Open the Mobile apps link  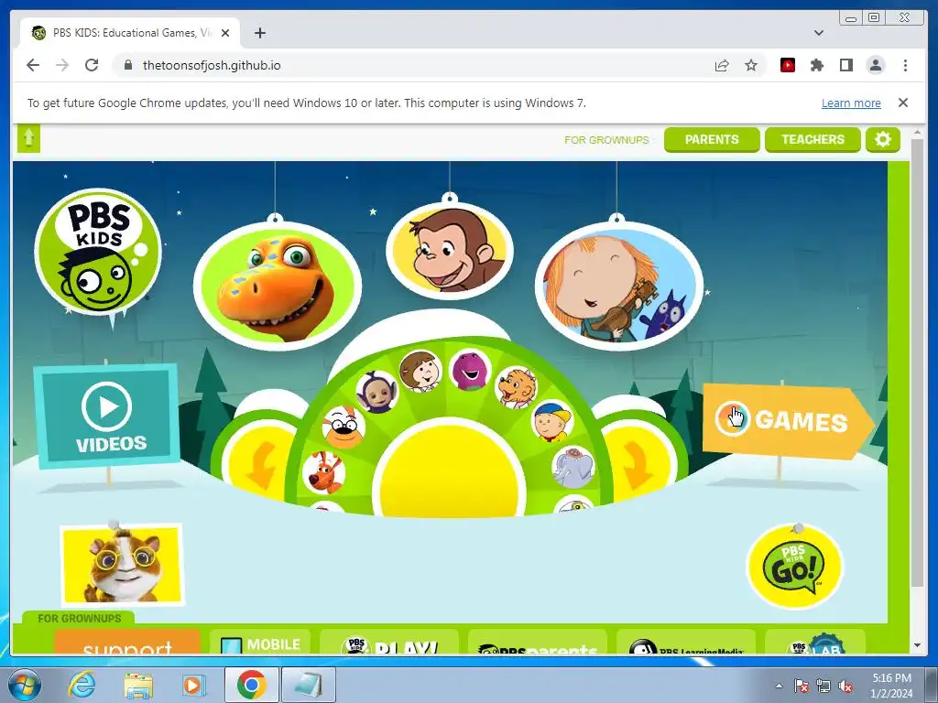tap(260, 643)
